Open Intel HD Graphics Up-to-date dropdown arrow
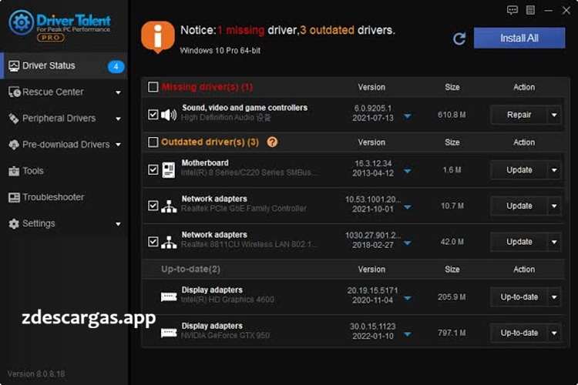This screenshot has height=385, width=578. (554, 297)
